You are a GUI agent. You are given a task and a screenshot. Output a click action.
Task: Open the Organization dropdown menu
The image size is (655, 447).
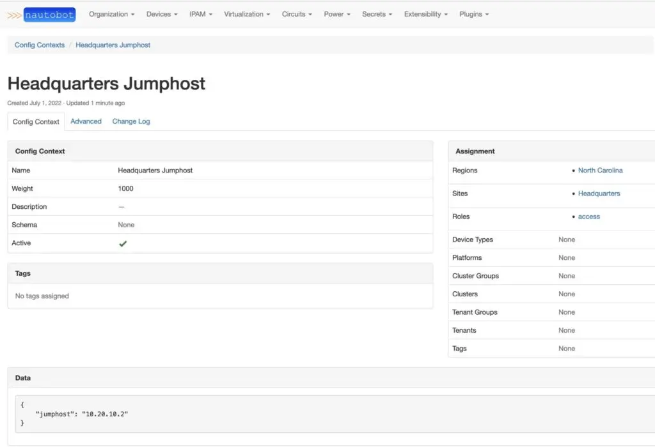[x=111, y=14]
